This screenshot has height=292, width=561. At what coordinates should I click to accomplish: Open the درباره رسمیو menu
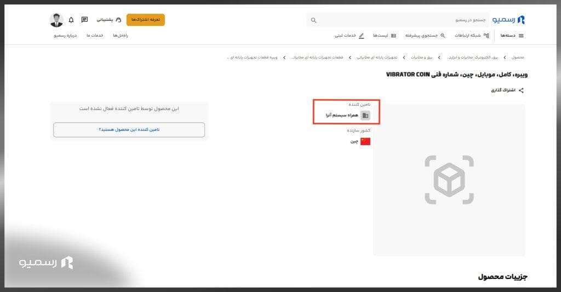coord(66,36)
